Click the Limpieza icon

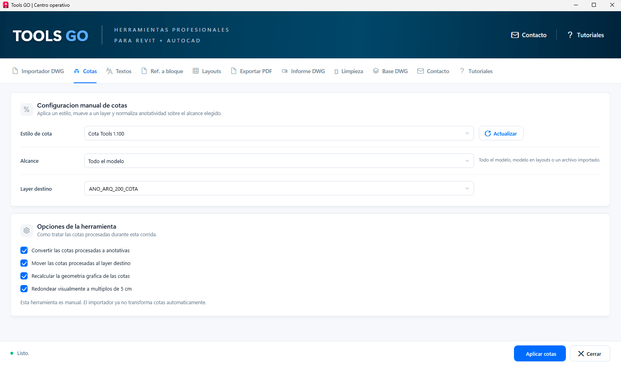click(x=336, y=72)
